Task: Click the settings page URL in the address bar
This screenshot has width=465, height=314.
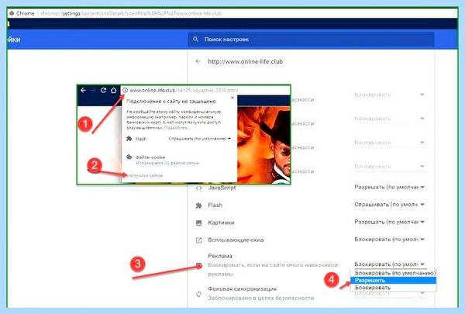Action: 131,13
